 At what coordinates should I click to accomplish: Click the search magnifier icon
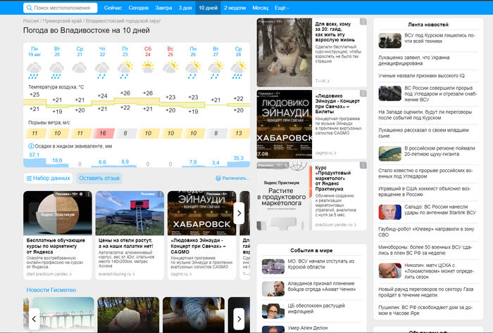point(30,8)
